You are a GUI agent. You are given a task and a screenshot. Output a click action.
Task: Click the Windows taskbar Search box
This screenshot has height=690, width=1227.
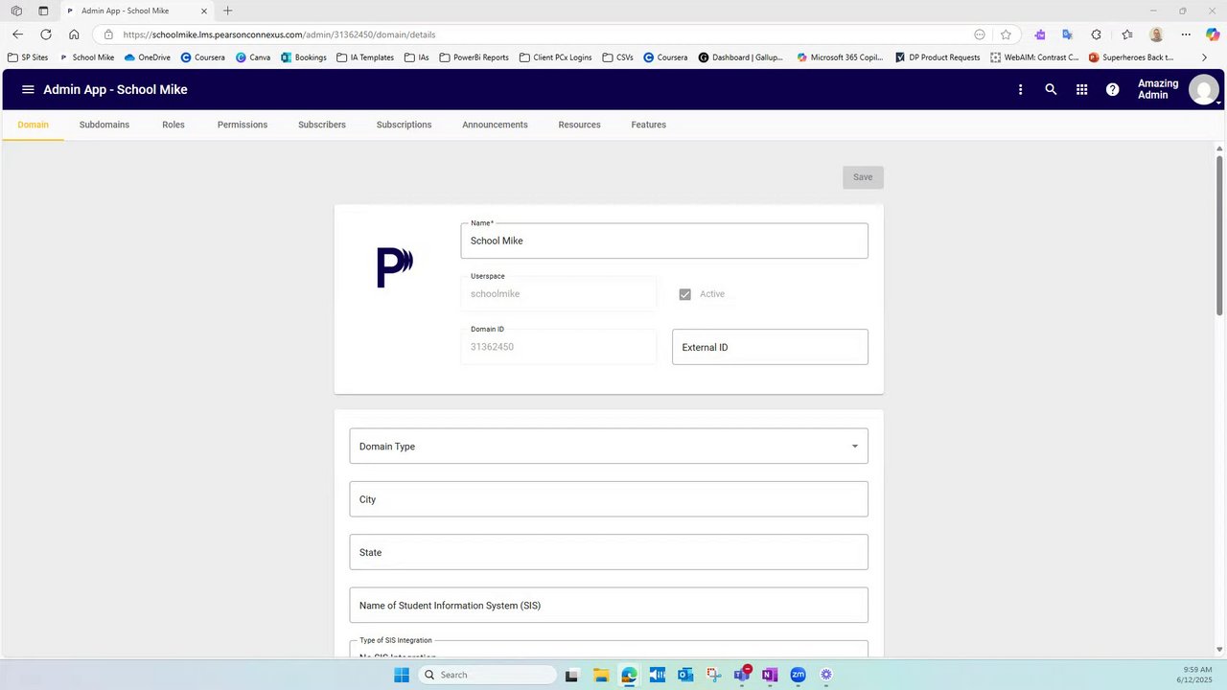pos(486,675)
